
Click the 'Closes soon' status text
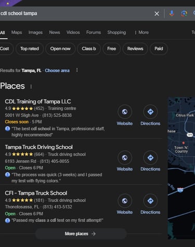coord(17,122)
